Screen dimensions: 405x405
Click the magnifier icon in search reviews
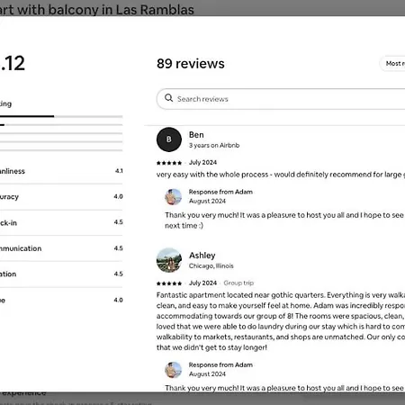(x=169, y=98)
